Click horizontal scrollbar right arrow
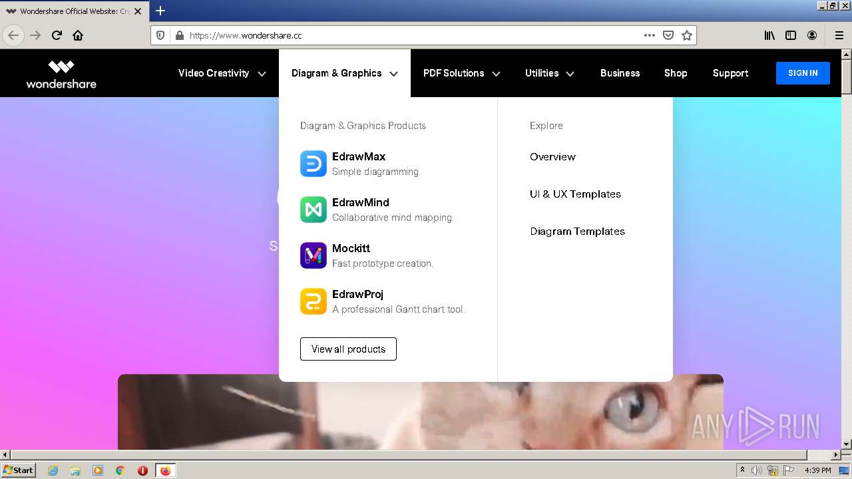 836,455
